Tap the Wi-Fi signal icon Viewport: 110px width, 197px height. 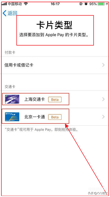[x=26, y=4]
